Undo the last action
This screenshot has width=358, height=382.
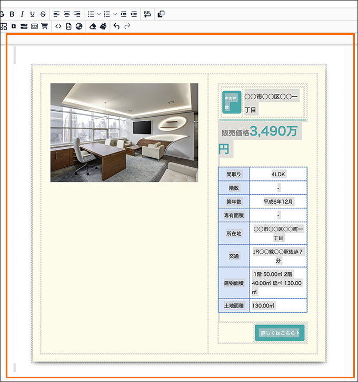click(x=116, y=26)
